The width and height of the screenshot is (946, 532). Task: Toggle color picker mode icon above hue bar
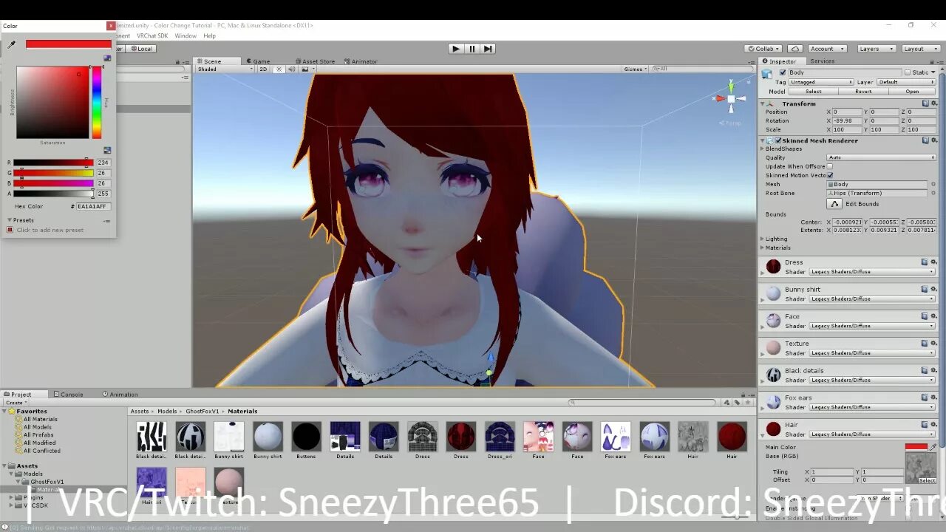(107, 58)
